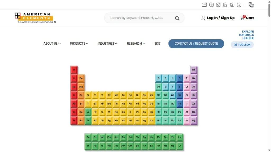Click the language translate icon
Screen dimensions: 271x152
(x=251, y=5)
